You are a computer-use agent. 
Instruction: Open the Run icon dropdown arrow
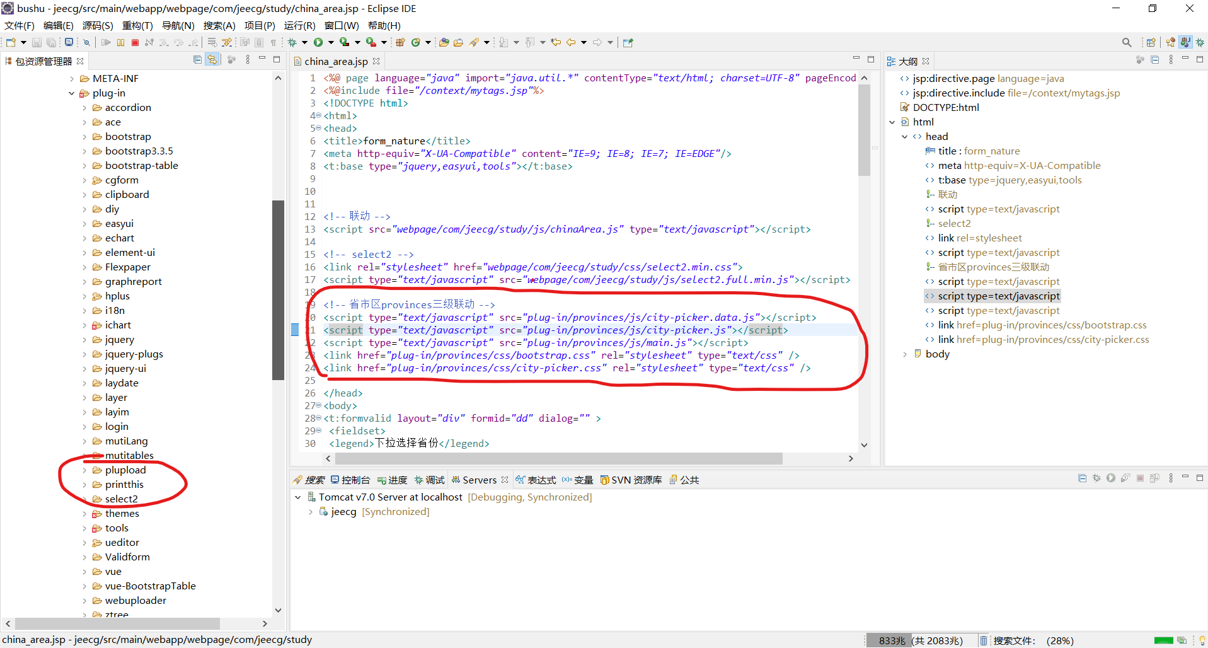[x=330, y=42]
